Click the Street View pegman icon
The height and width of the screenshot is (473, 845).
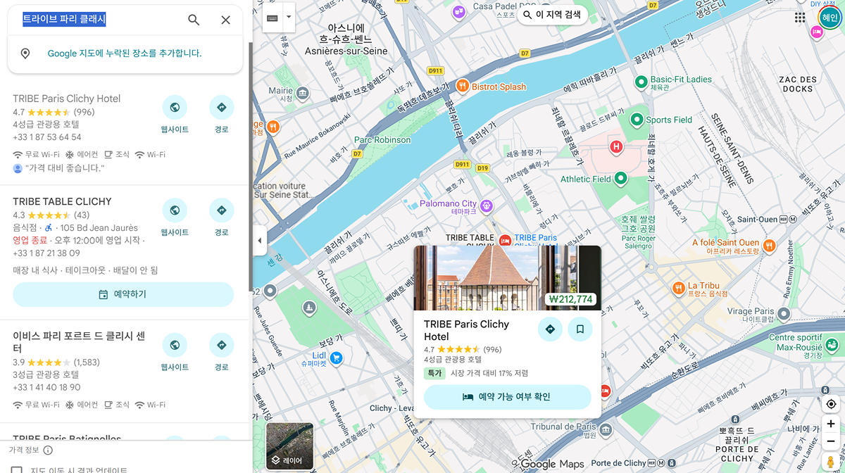pyautogui.click(x=831, y=462)
